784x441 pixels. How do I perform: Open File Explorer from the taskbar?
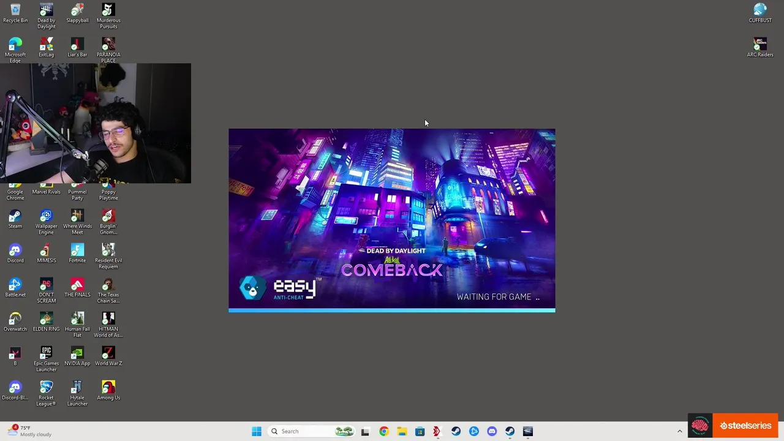pos(402,431)
